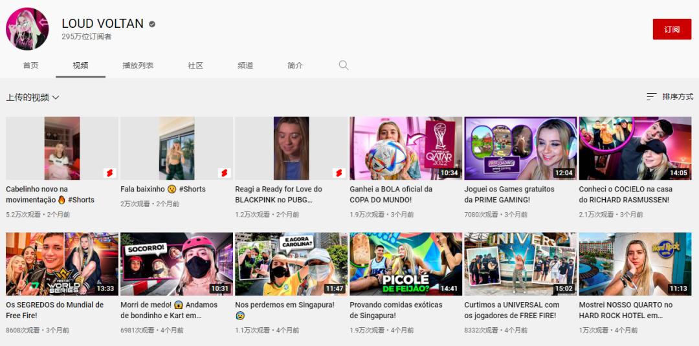The width and height of the screenshot is (699, 346).
Task: Select the 简介 tab
Action: 295,65
